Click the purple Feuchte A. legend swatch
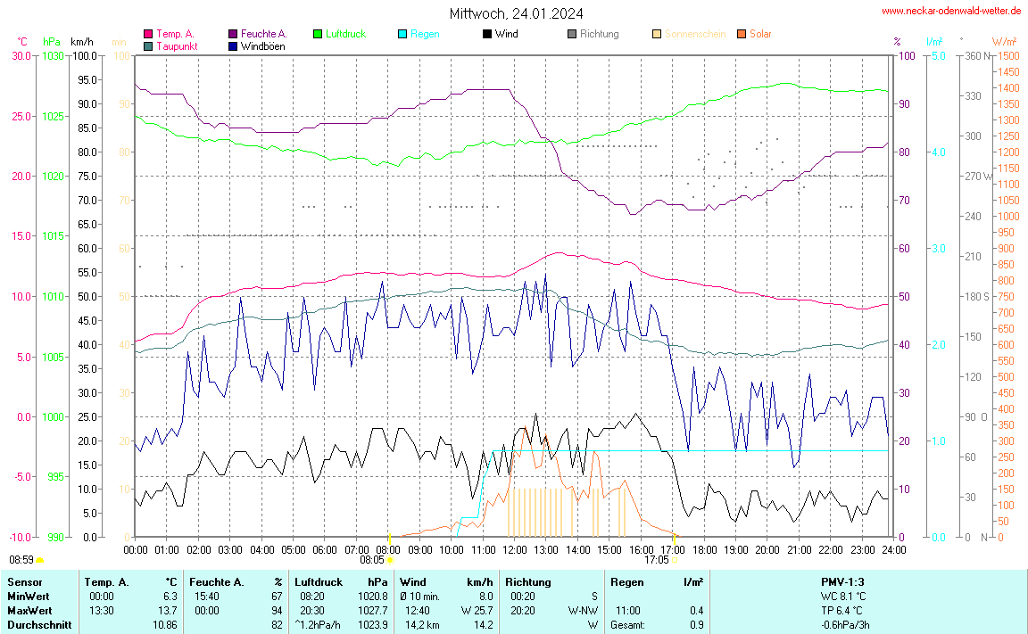Screen dimensions: 1028x634 click(x=233, y=34)
